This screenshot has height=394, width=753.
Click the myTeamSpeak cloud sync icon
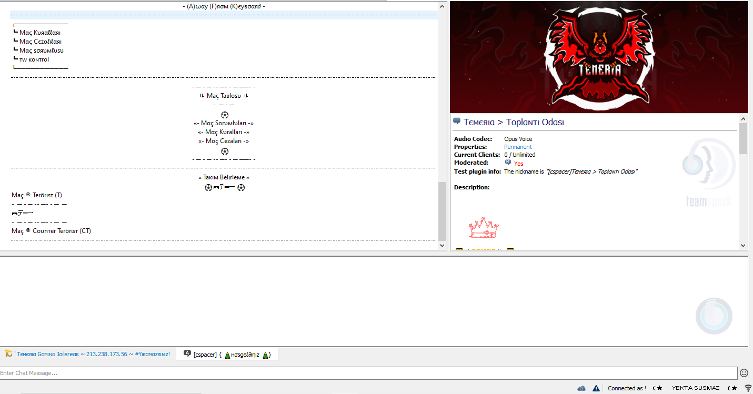581,388
